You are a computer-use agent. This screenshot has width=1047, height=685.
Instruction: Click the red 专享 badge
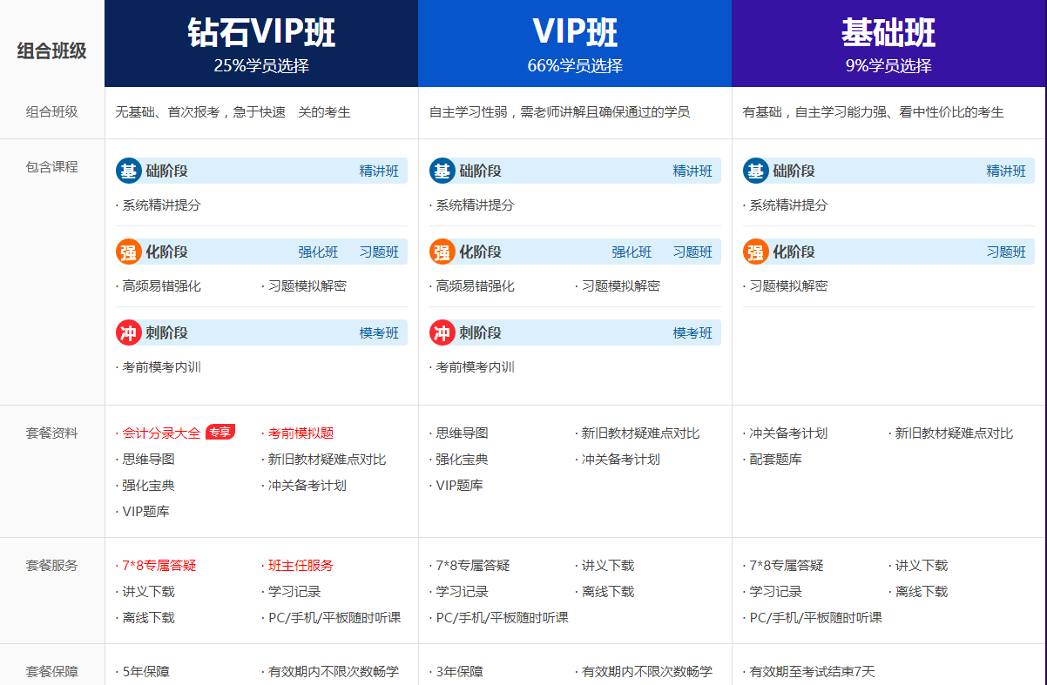tap(220, 433)
